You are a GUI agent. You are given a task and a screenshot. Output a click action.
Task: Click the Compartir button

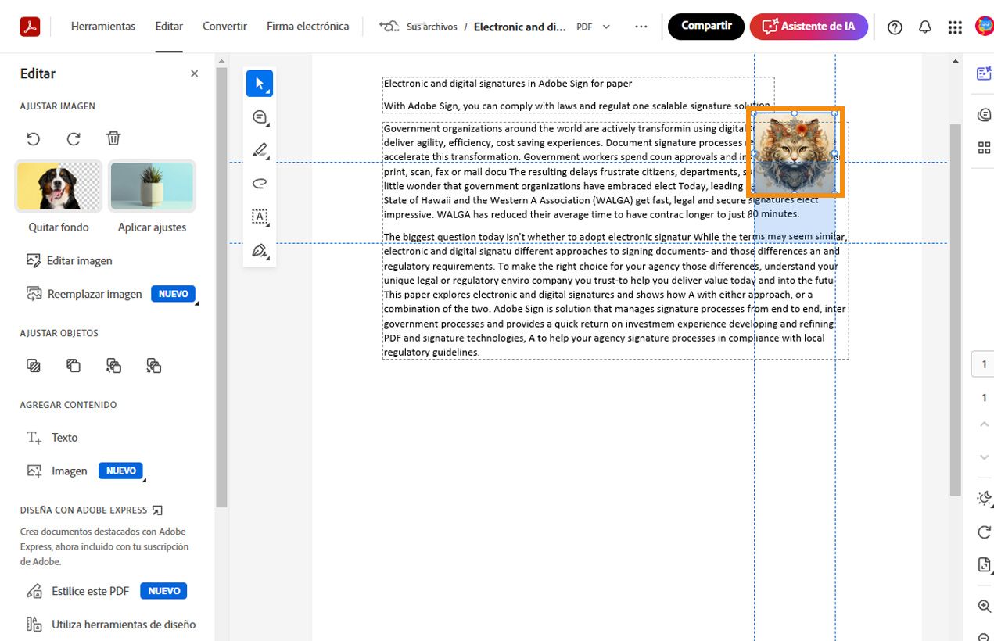click(705, 26)
